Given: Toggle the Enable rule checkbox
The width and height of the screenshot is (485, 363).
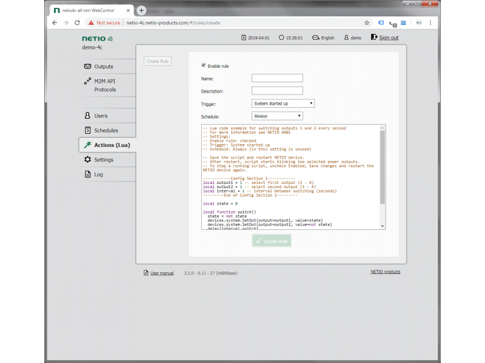Looking at the screenshot, I should coord(203,65).
